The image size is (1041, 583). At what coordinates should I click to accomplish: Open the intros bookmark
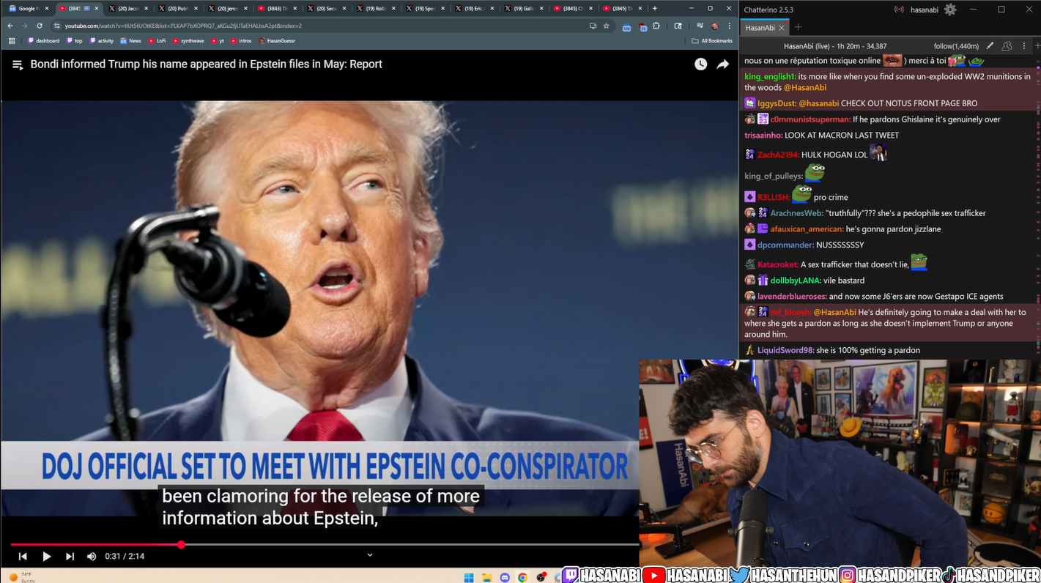[x=241, y=41]
